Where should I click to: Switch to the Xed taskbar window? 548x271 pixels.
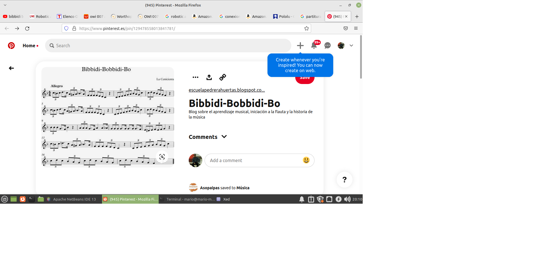(x=224, y=199)
